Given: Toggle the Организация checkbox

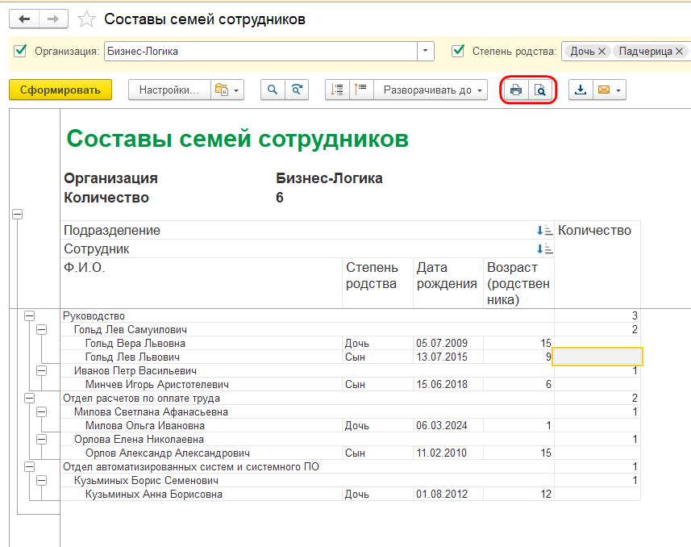Looking at the screenshot, I should [20, 51].
